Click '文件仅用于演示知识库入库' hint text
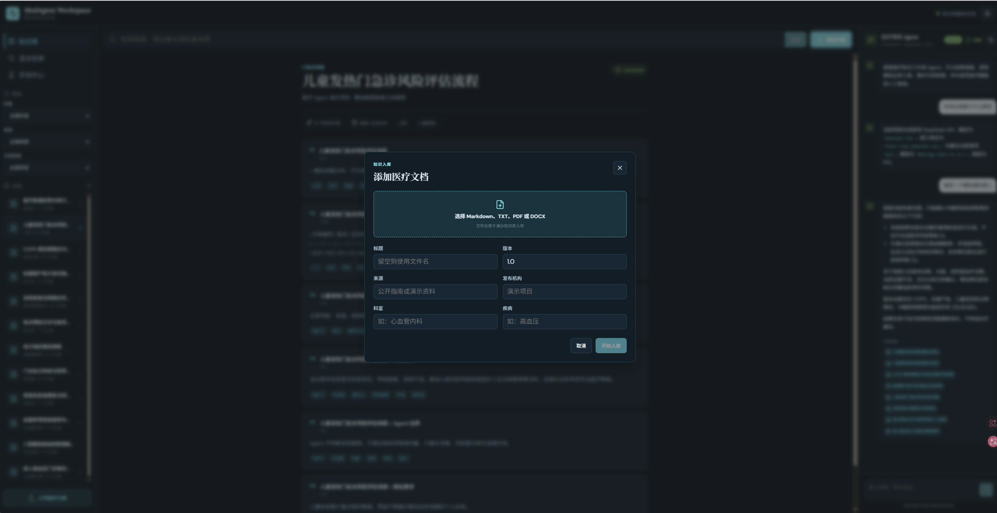997x513 pixels. (x=500, y=226)
